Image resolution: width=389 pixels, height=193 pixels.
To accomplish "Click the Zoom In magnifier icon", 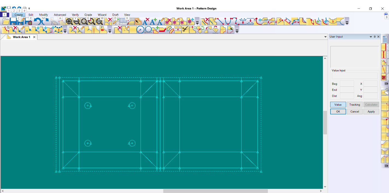I will [x=69, y=22].
